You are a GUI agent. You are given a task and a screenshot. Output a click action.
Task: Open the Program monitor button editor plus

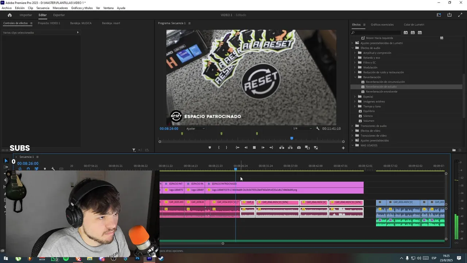click(x=343, y=148)
